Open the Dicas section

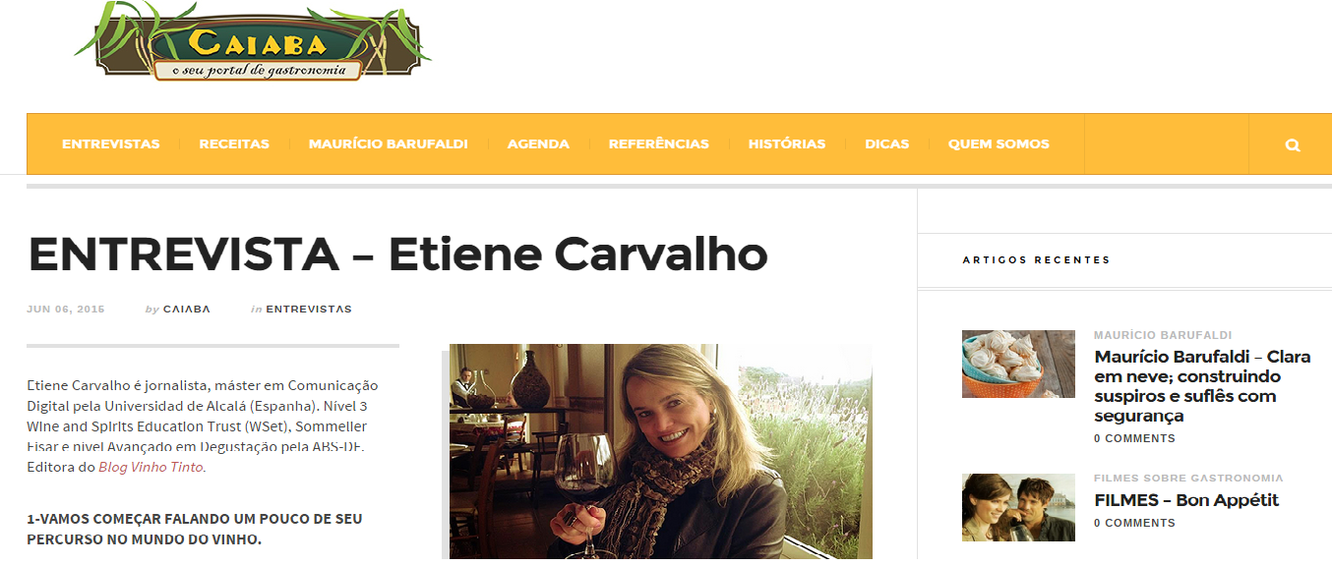tap(886, 143)
